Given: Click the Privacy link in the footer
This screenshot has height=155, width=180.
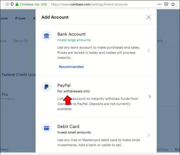Looking at the screenshot, I should (4, 149).
